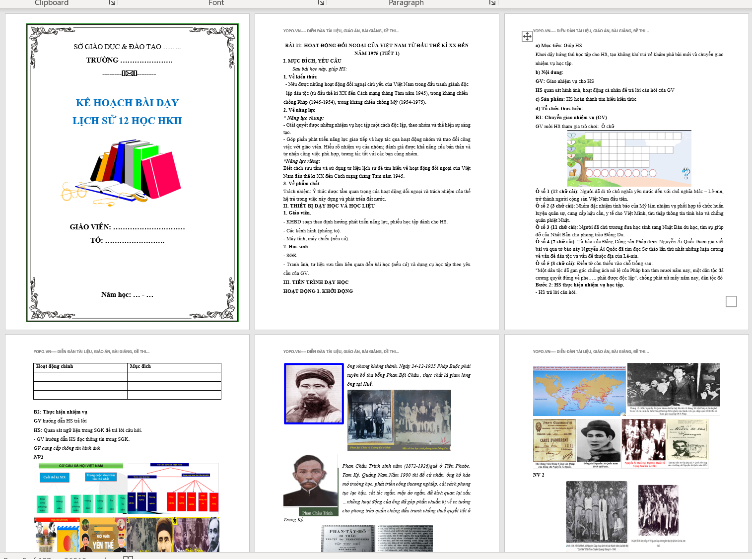This screenshot has width=752, height=559.
Task: Click the 'HOẠT ĐỘNG 1. KHỞI ĐỘNG' heading
Action: point(318,291)
